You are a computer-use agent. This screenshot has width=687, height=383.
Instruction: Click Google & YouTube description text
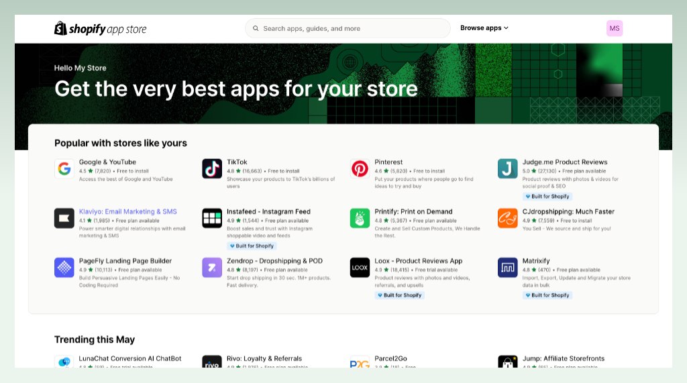click(125, 179)
